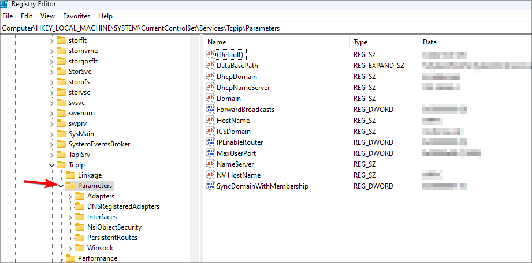532x263 pixels.
Task: Expand the Interfaces subkey
Action: tap(70, 217)
